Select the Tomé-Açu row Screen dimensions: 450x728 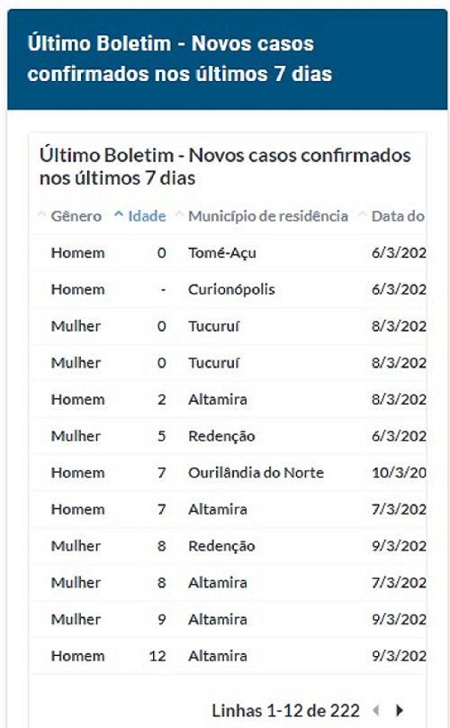pos(229,252)
